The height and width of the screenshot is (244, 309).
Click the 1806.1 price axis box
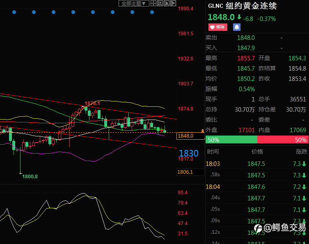point(190,172)
